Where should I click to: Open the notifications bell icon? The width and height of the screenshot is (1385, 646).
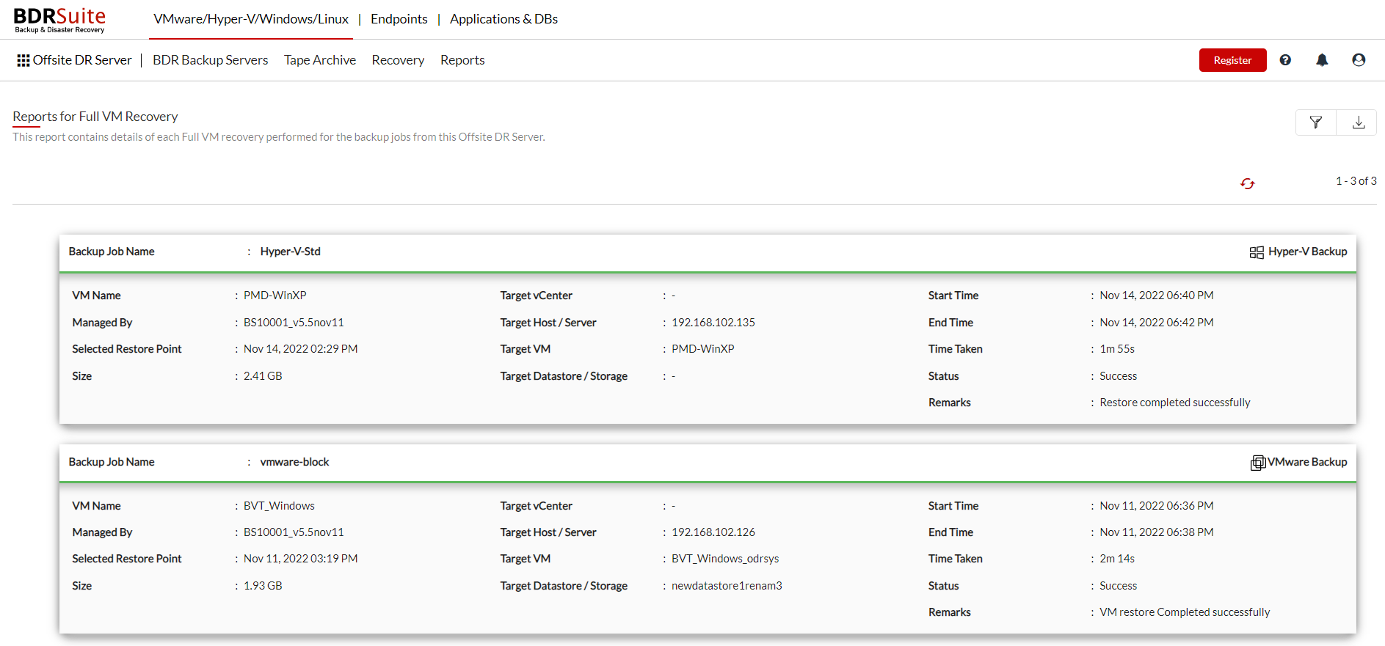(x=1322, y=60)
